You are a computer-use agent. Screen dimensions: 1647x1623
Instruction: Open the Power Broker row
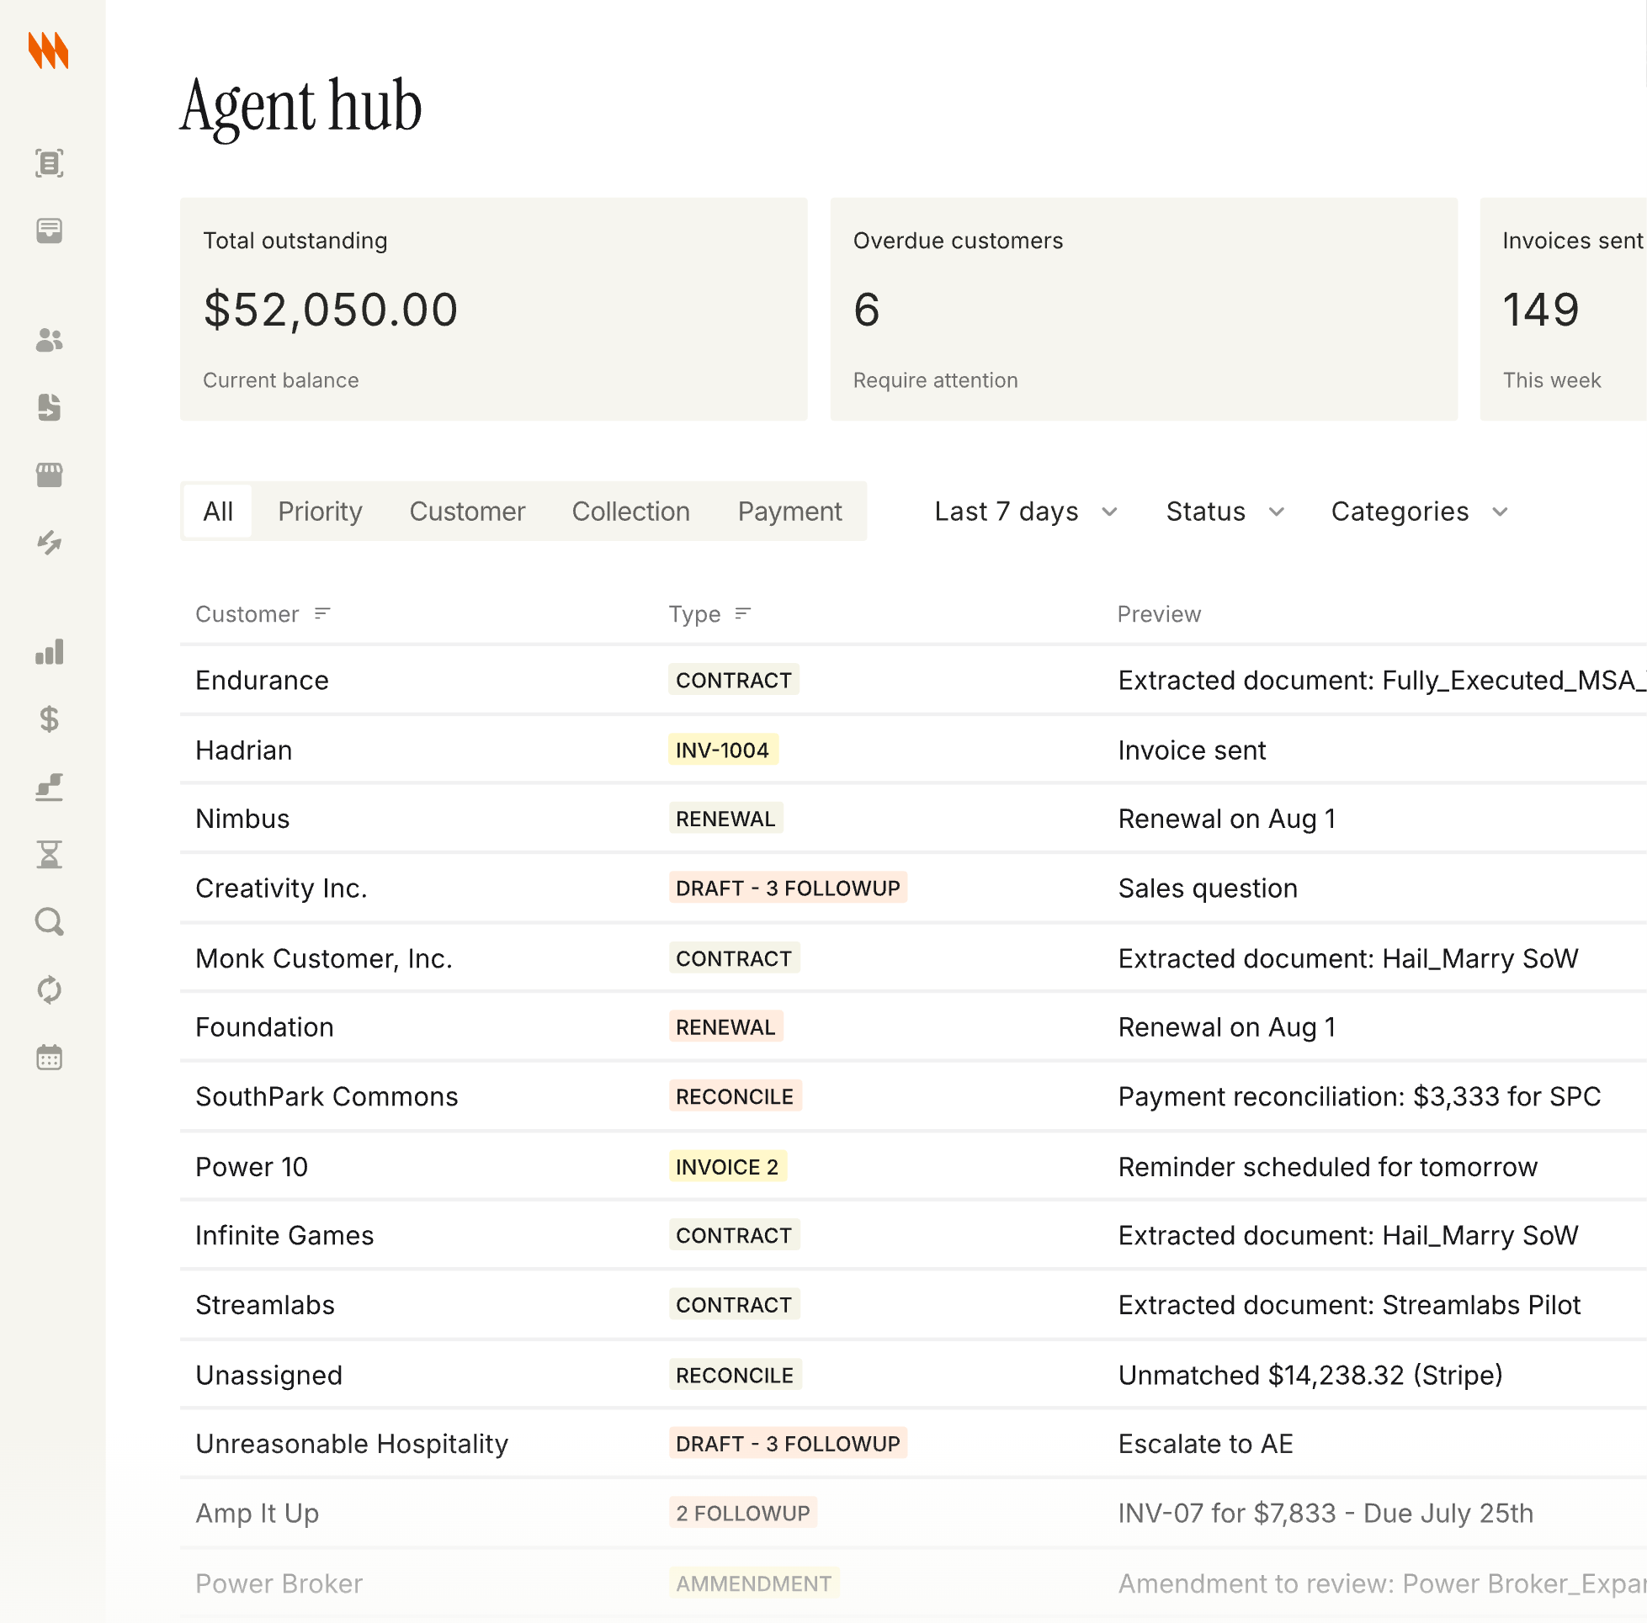point(913,1583)
